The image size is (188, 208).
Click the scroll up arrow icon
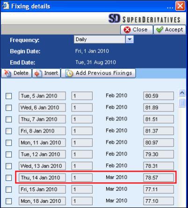182,93
